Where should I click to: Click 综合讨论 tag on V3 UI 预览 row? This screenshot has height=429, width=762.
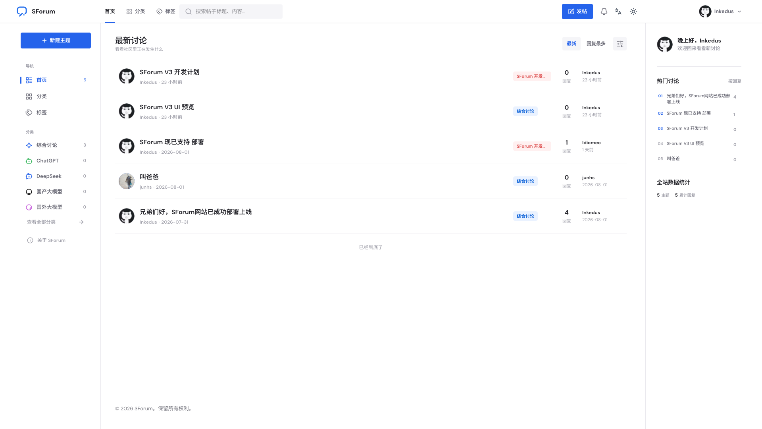(x=525, y=111)
